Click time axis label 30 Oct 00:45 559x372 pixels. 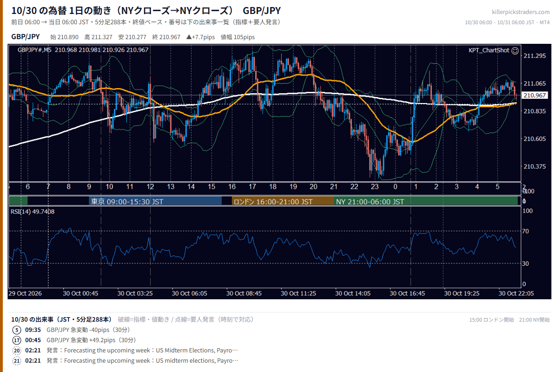click(80, 294)
